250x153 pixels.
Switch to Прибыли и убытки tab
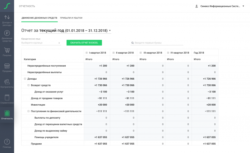tap(71, 18)
